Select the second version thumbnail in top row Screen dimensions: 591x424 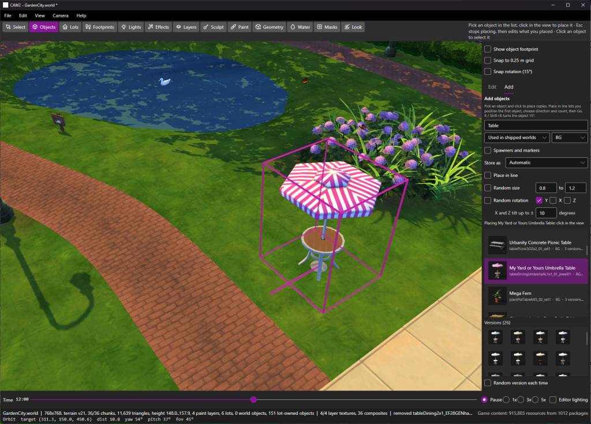click(x=518, y=337)
